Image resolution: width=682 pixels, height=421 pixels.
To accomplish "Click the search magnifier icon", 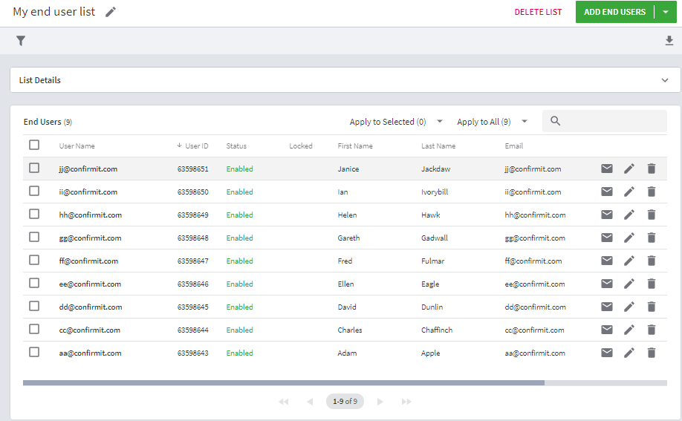I will point(555,121).
